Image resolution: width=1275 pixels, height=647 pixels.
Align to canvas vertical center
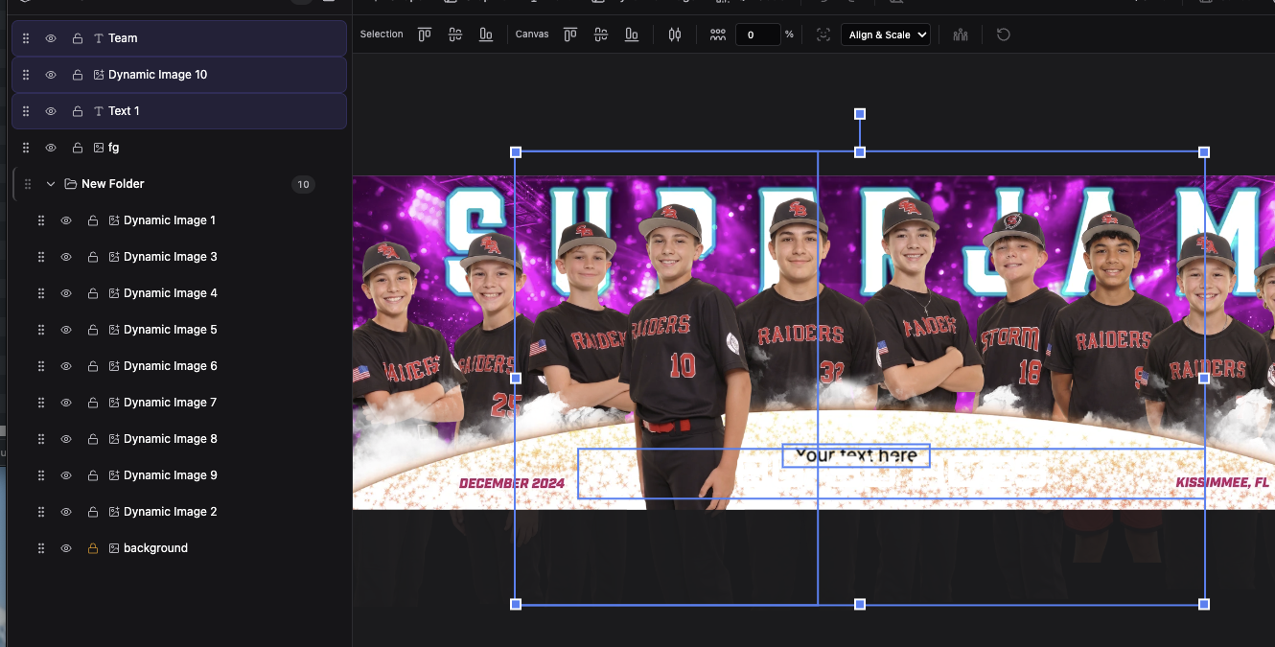point(601,35)
